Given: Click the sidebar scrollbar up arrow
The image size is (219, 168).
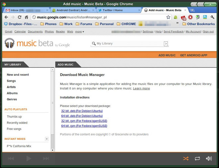Looking at the screenshot, I should (52, 69).
